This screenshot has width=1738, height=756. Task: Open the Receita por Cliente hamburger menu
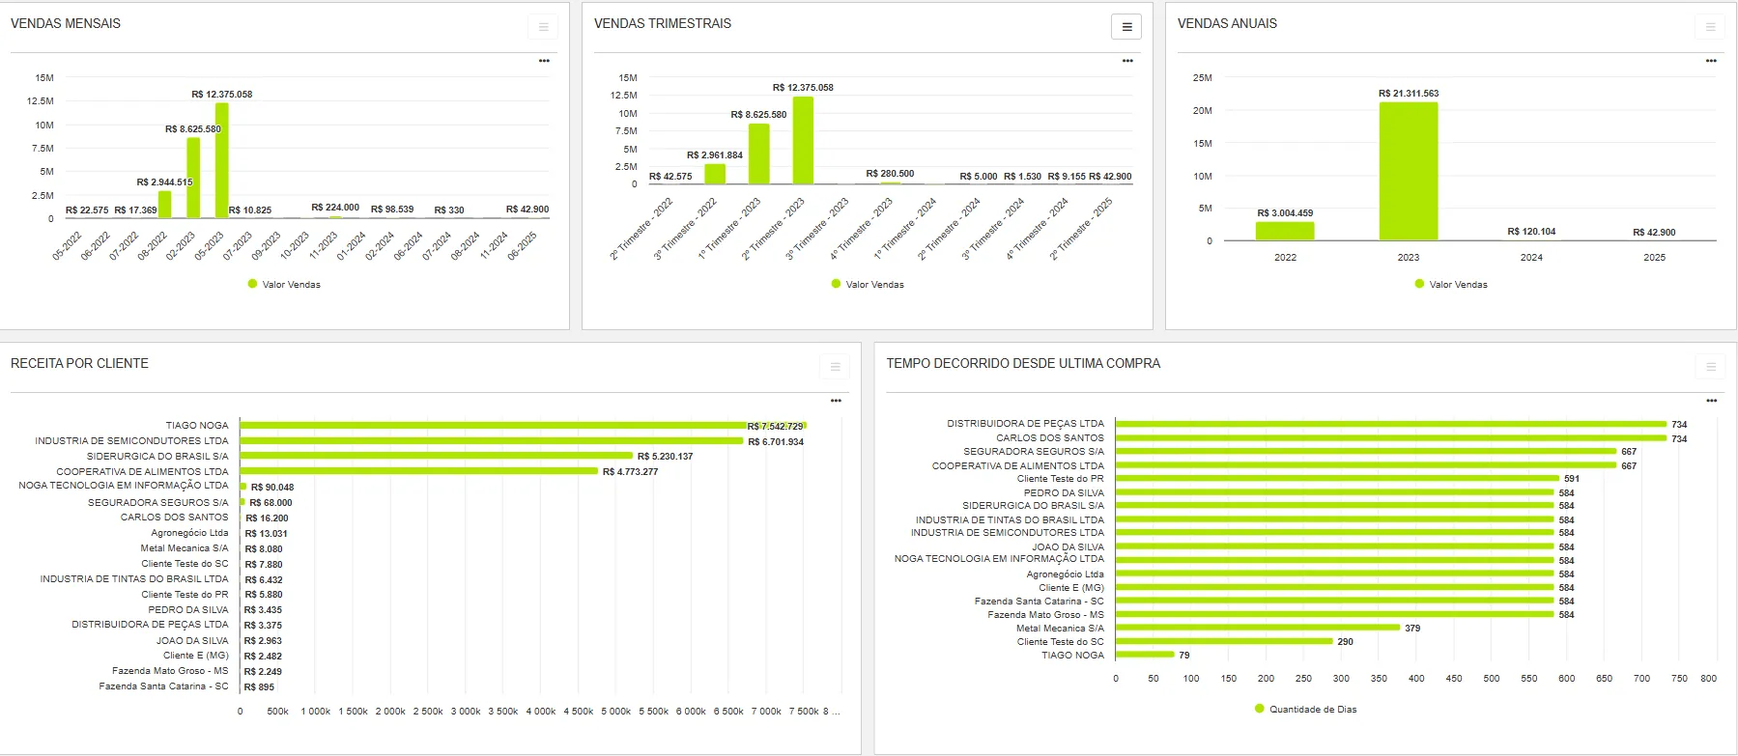835,367
